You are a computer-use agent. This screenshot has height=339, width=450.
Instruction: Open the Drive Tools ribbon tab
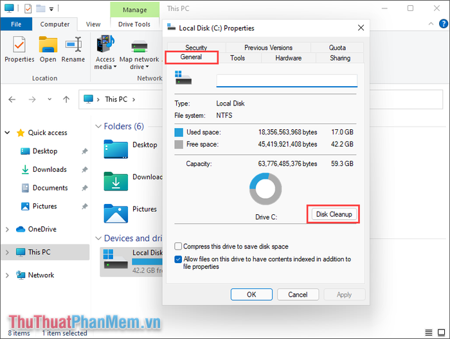coord(134,24)
